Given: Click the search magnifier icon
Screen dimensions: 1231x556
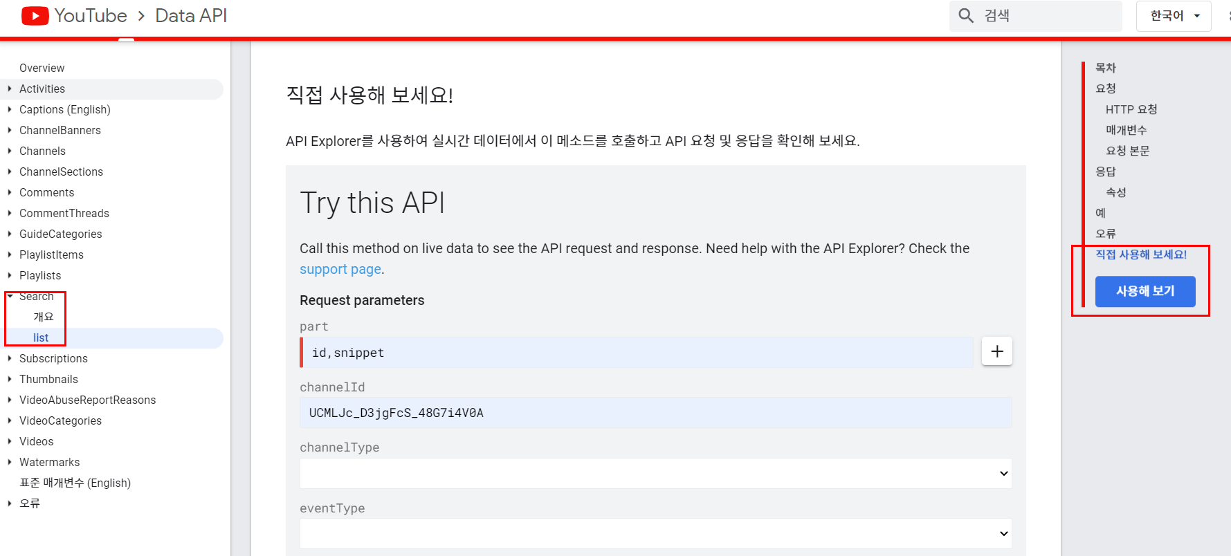Looking at the screenshot, I should pos(966,15).
